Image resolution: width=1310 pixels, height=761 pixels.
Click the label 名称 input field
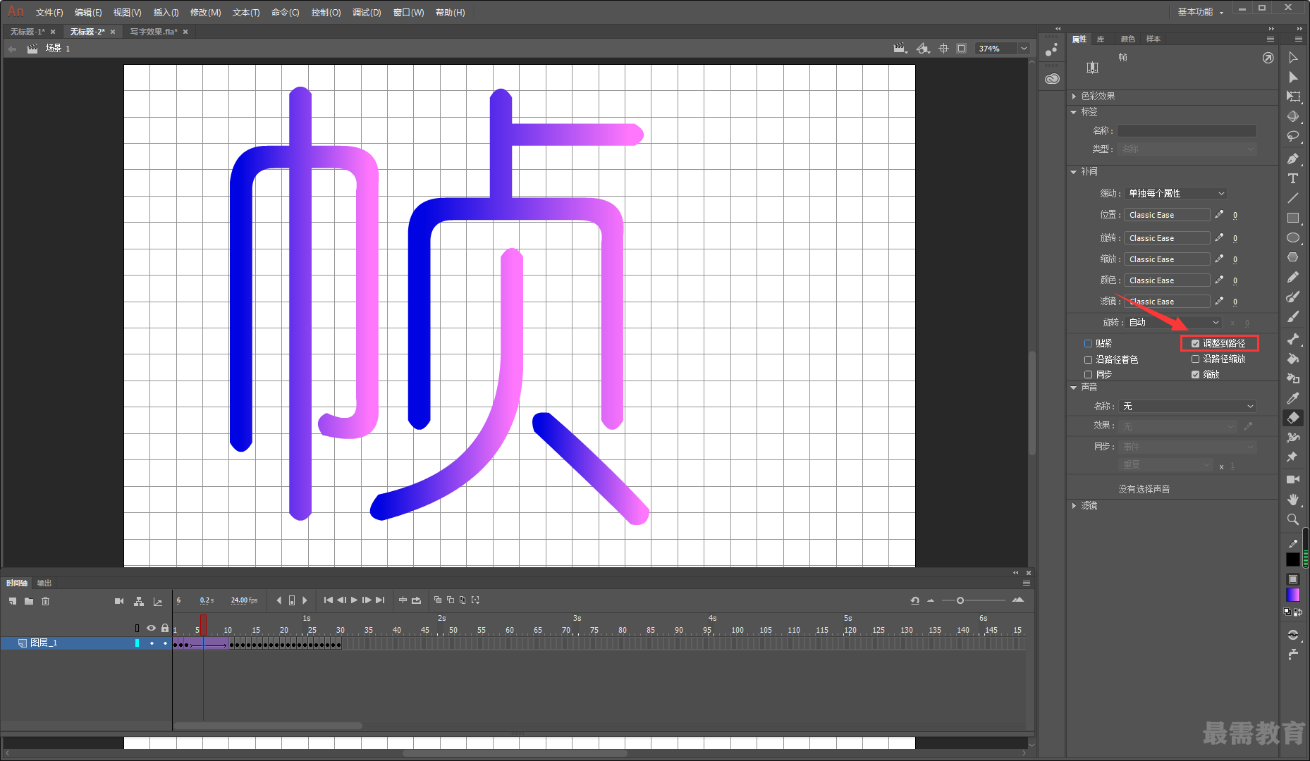pos(1187,130)
